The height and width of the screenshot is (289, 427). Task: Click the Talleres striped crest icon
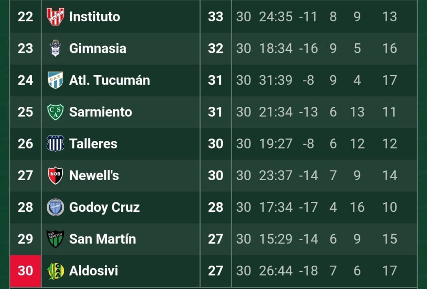click(55, 143)
